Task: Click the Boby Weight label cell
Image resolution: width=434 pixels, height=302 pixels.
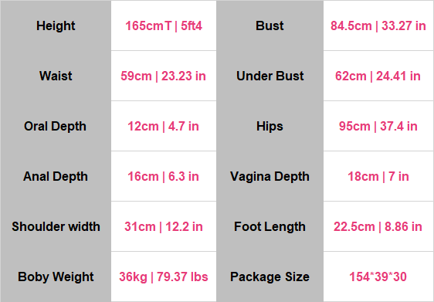Action: coord(56,277)
